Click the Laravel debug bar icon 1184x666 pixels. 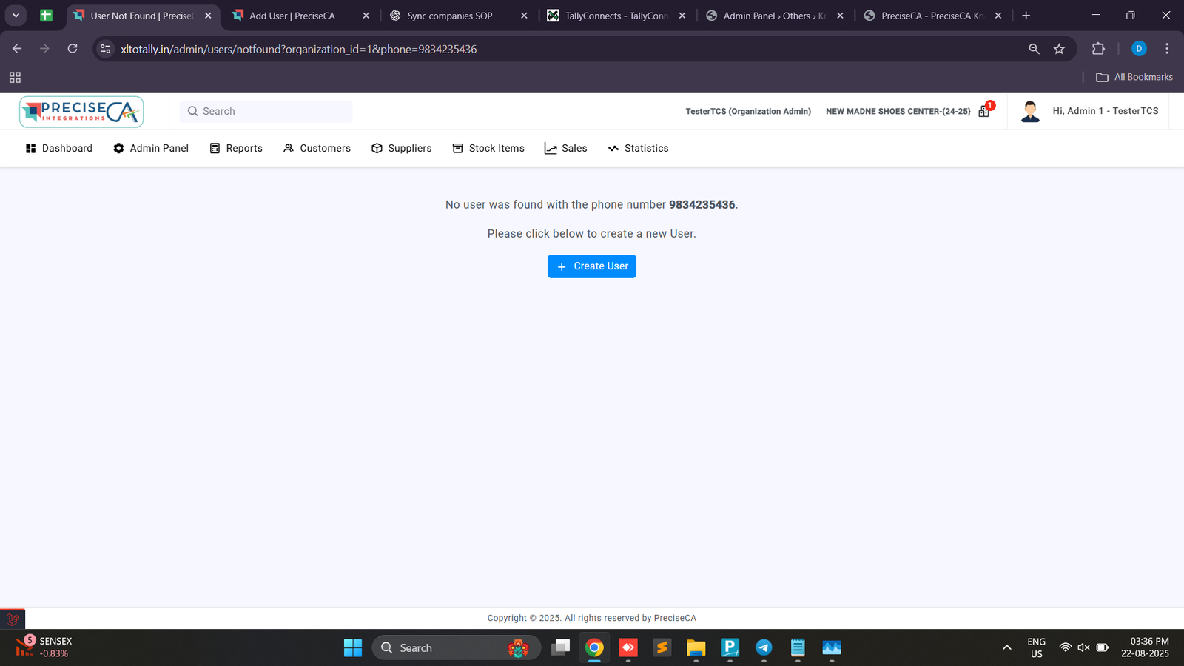13,619
